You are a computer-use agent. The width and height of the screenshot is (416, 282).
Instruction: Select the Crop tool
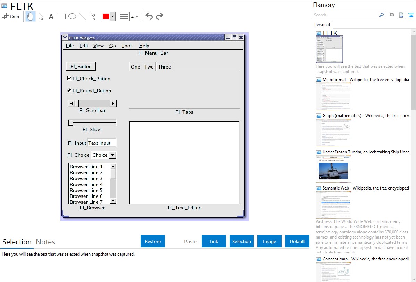point(11,16)
